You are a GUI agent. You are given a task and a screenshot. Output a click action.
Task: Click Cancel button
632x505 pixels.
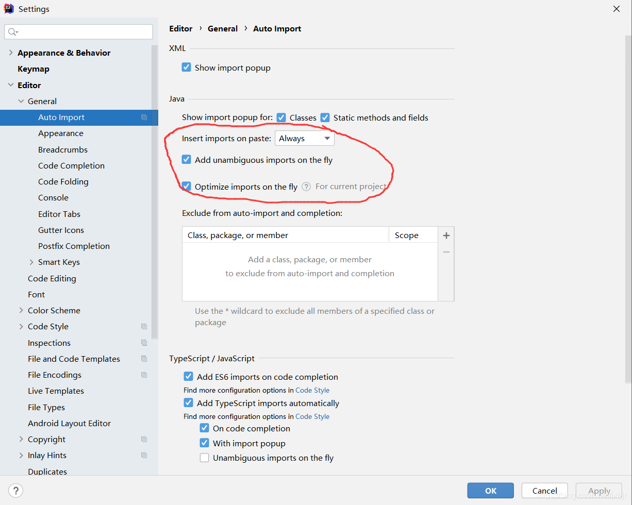[544, 491]
